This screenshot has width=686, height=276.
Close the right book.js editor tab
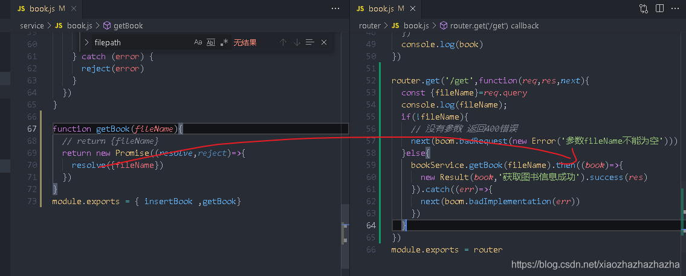[x=413, y=8]
